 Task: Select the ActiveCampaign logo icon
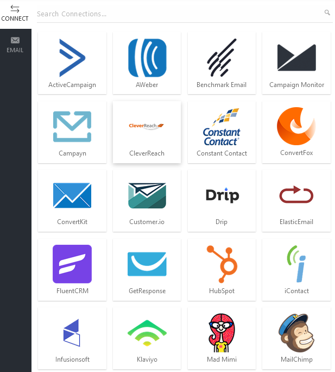tap(72, 58)
